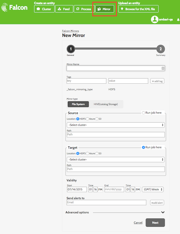
Task: Browse for the XML file upload
Action: (x=138, y=9)
